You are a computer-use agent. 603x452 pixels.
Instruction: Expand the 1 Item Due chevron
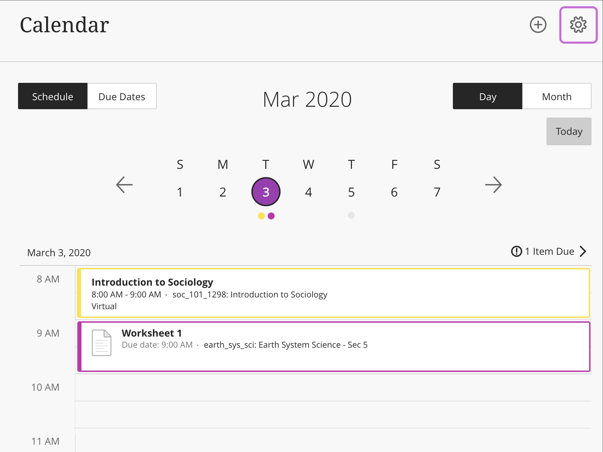583,251
